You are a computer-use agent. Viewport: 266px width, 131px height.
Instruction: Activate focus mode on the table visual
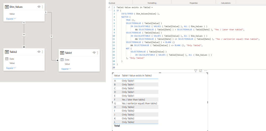[201, 71]
